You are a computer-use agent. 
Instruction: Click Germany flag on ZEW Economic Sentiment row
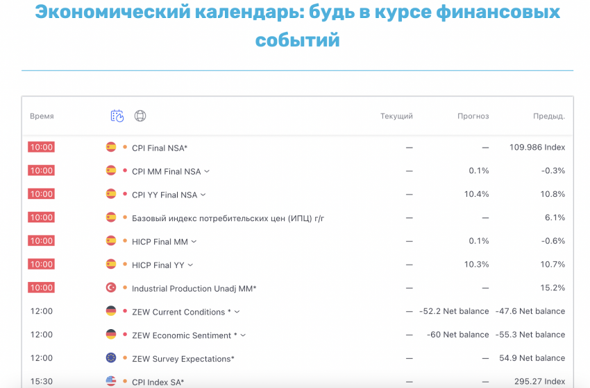(x=111, y=334)
